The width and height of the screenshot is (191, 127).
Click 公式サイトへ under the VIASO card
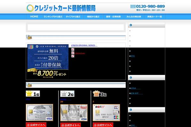(x=71, y=125)
